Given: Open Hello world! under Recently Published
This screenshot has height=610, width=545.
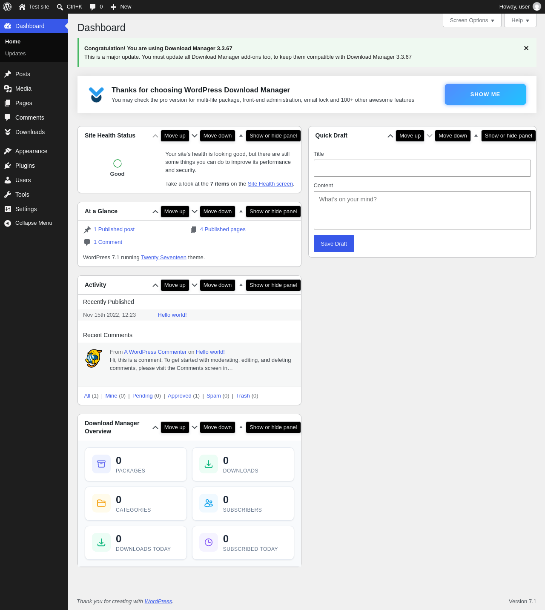Looking at the screenshot, I should (172, 315).
